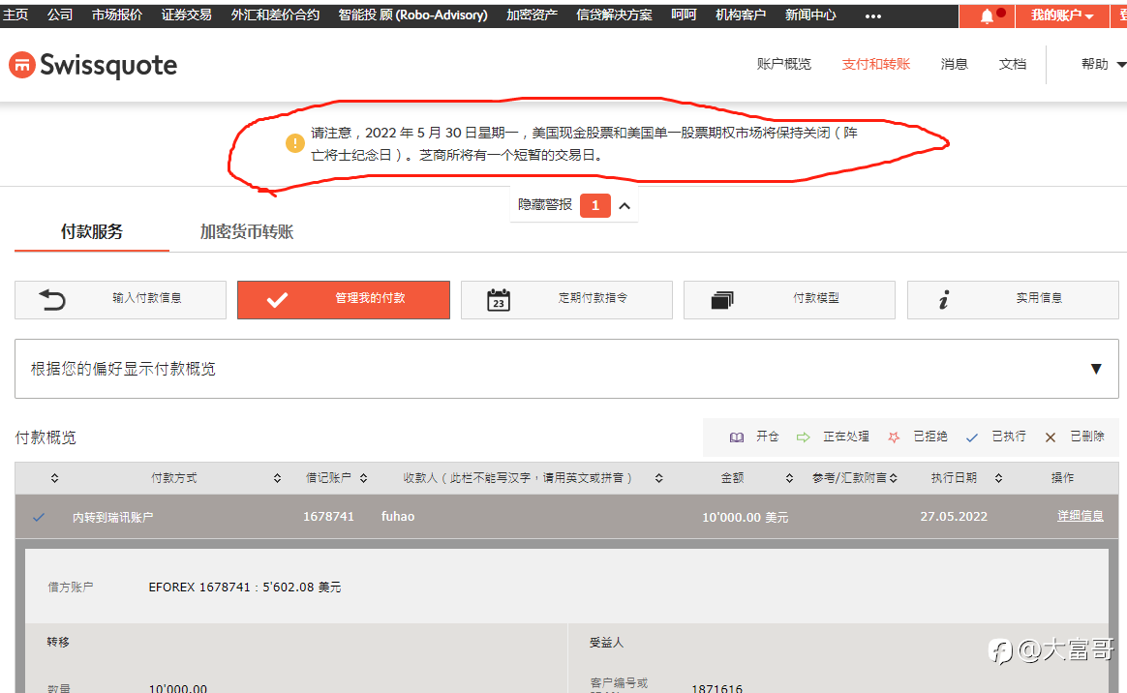Screen dimensions: 1127x693
Task: Expand the 帮助 dropdown menu
Action: coord(1104,64)
